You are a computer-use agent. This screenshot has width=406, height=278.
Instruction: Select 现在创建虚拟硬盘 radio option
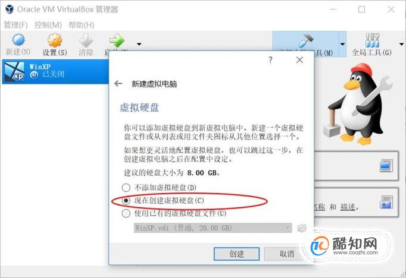[126, 201]
